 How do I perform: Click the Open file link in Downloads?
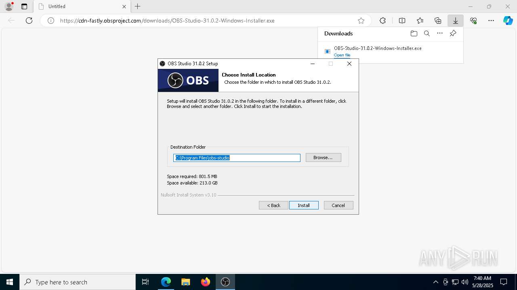click(342, 55)
